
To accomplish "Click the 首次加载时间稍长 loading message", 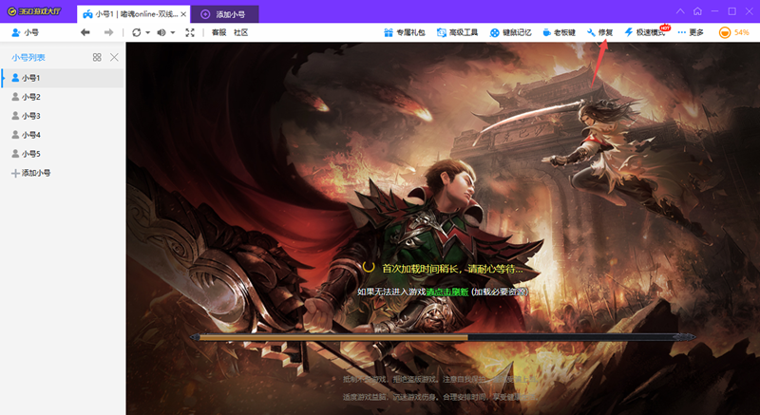I will 453,268.
